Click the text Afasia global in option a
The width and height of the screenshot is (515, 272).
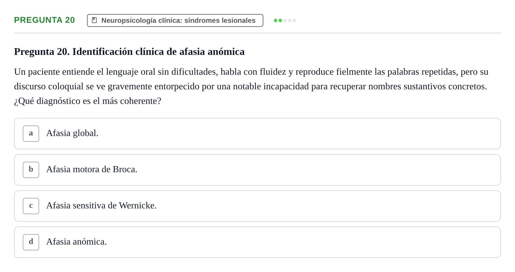coord(72,133)
